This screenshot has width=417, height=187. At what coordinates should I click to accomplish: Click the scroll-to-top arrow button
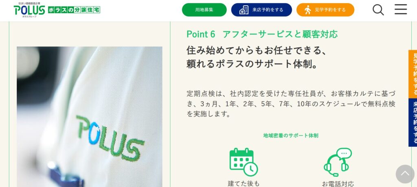tap(405, 174)
